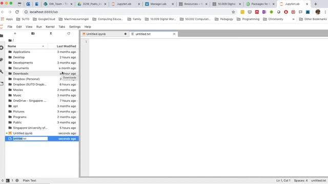Open the Kernel menu

point(50,27)
